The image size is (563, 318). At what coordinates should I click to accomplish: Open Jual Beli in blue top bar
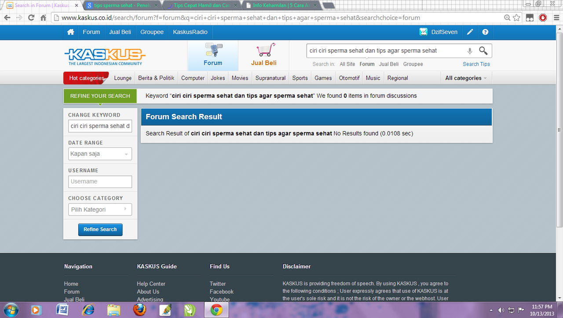click(121, 32)
